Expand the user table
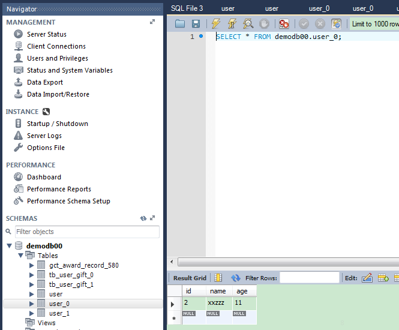 tap(31, 294)
